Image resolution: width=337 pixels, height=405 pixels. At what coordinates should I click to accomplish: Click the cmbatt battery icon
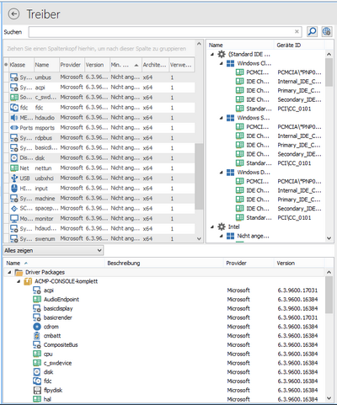(x=37, y=336)
